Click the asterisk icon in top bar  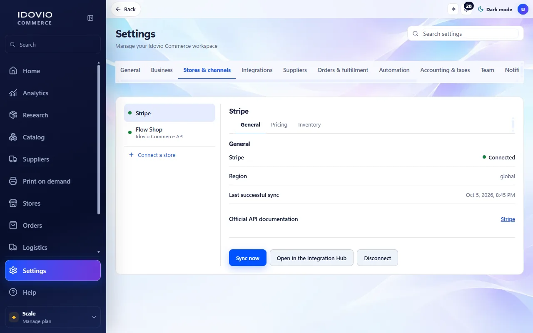(453, 9)
